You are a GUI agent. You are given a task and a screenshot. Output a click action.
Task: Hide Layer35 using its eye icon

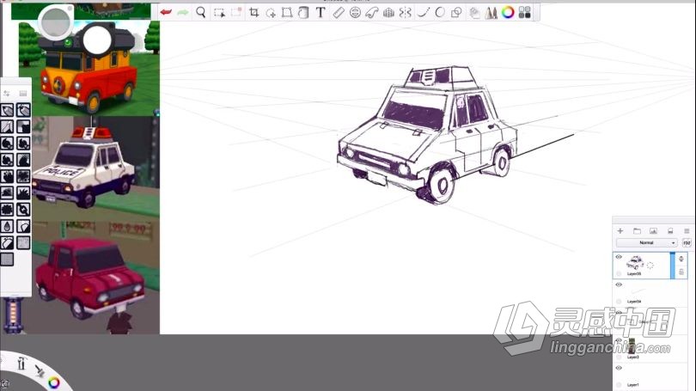[619, 257]
